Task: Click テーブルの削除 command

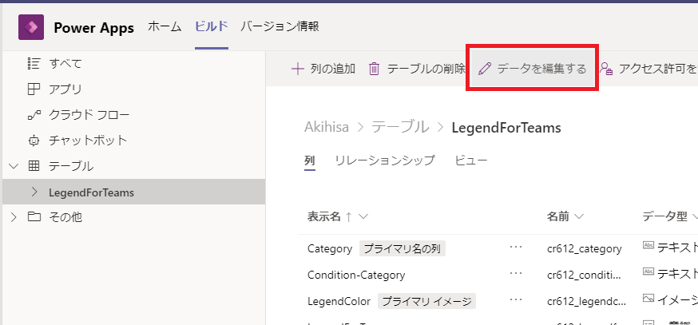Action: [426, 69]
